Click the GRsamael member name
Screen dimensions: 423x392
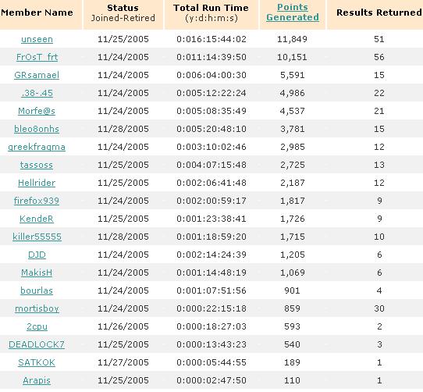point(37,75)
